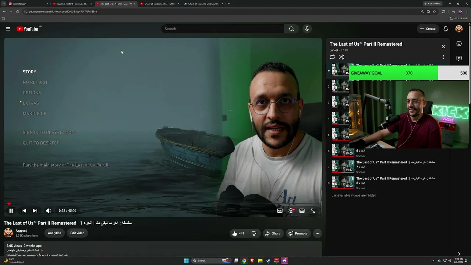Open the page zoom icon in address bar
471x265 pixels.
coord(422,11)
